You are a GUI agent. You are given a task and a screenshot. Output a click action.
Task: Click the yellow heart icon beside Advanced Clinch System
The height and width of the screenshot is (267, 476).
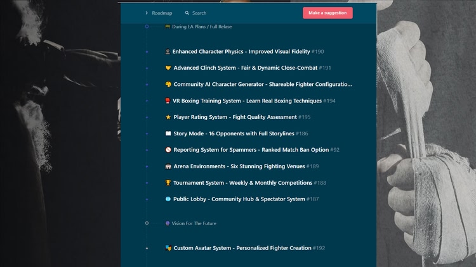[x=168, y=68]
